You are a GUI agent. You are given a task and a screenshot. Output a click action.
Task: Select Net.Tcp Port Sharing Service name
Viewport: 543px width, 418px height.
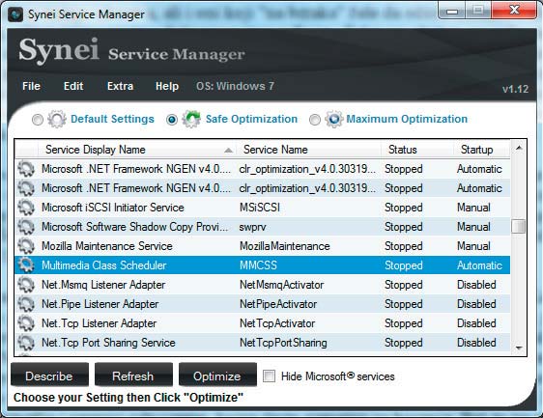coord(108,343)
